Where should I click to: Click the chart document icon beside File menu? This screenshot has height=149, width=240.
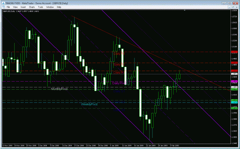[3, 7]
